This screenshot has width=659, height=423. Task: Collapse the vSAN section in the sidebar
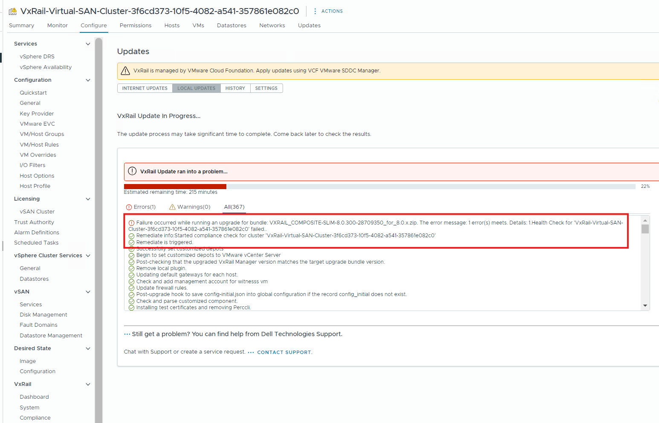[88, 291]
